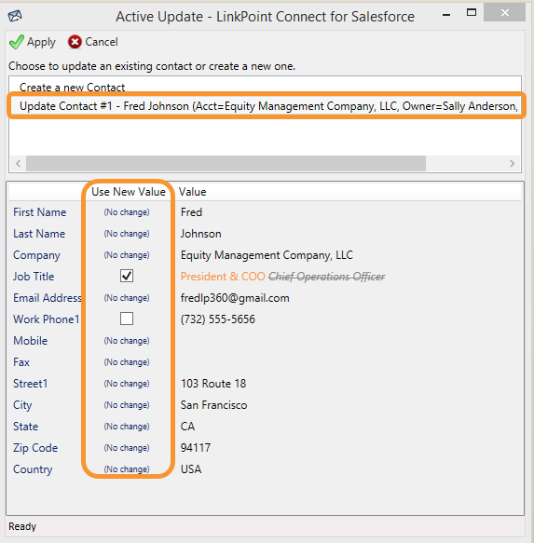Click the Cancel button label
Viewport: 534px width, 543px height.
click(102, 42)
